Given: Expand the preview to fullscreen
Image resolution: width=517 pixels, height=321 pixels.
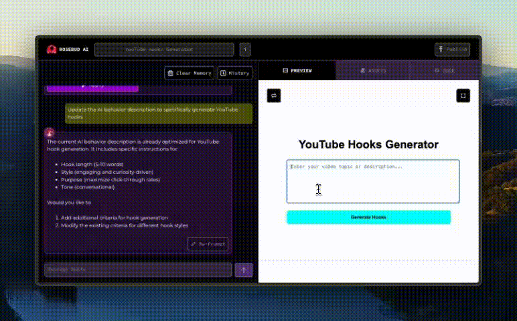Looking at the screenshot, I should click(463, 96).
